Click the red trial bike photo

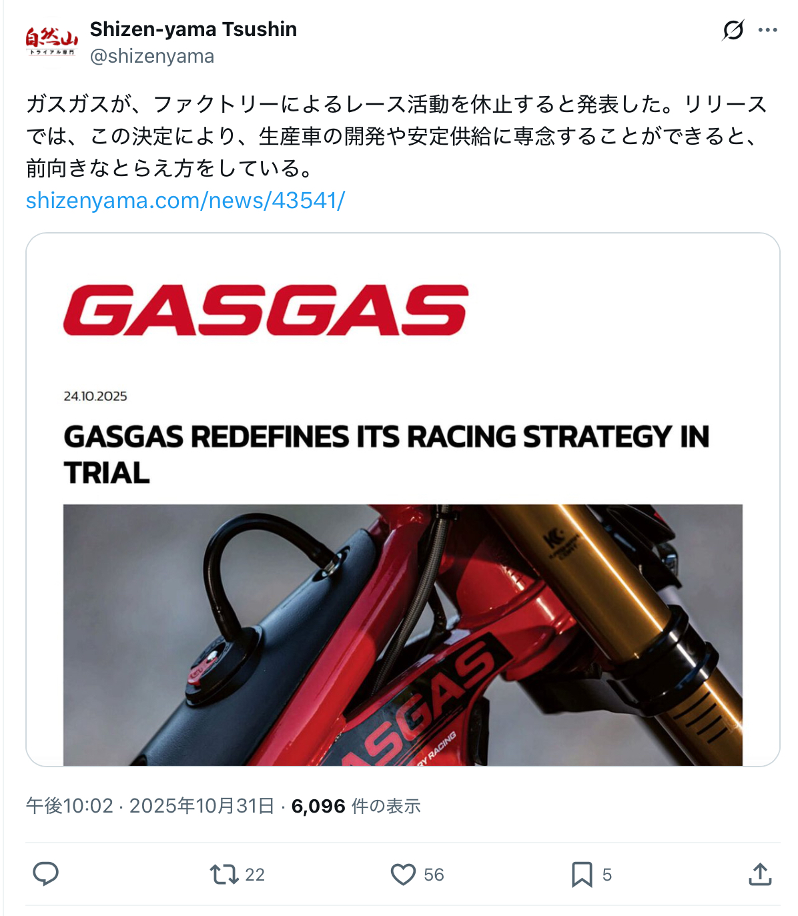pos(403,635)
